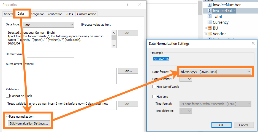This screenshot has width=258, height=132.
Task: Switch to the Custom Action tab
Action: tap(87, 14)
